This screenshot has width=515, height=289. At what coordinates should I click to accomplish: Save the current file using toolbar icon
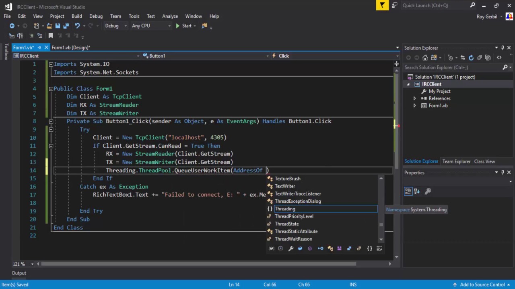(58, 26)
